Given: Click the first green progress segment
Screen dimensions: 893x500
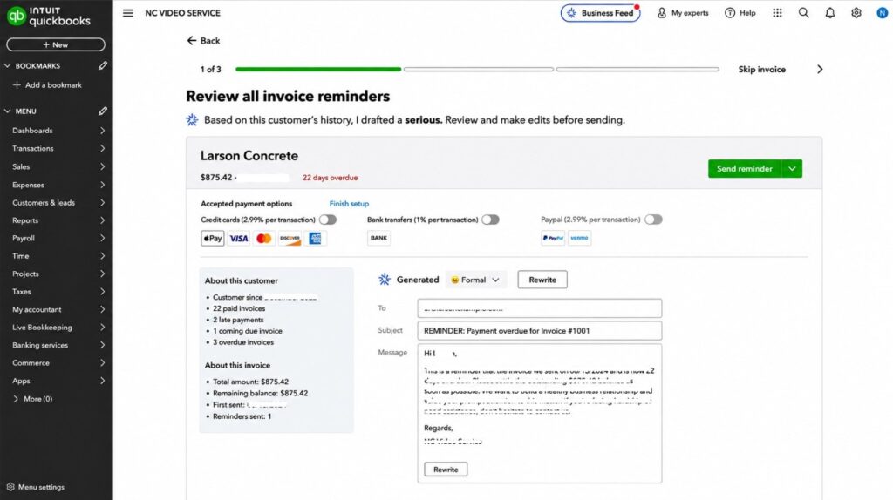Looking at the screenshot, I should (x=318, y=70).
